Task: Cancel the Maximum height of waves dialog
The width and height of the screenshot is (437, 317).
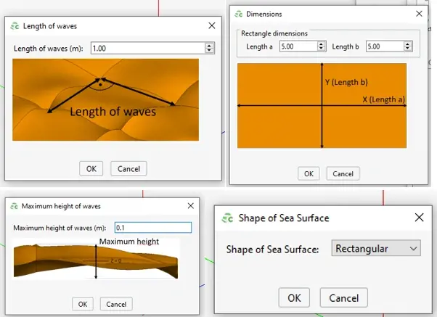Action: 116,304
